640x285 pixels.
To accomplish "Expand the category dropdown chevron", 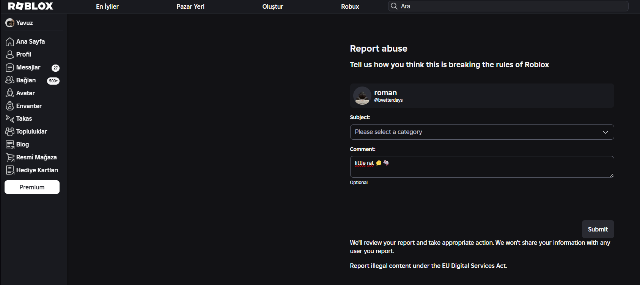I will pyautogui.click(x=605, y=132).
